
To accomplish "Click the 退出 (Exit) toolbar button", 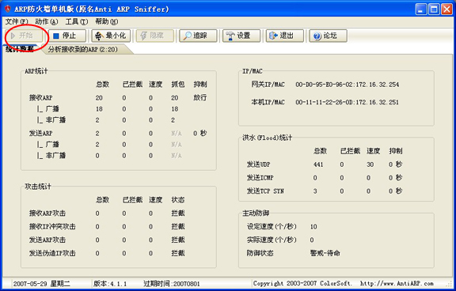I will coord(285,36).
